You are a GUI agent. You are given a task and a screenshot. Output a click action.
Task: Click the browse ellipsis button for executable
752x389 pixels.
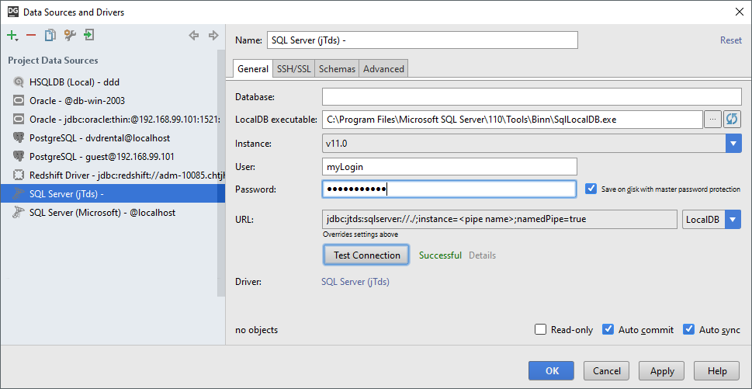[x=712, y=119]
